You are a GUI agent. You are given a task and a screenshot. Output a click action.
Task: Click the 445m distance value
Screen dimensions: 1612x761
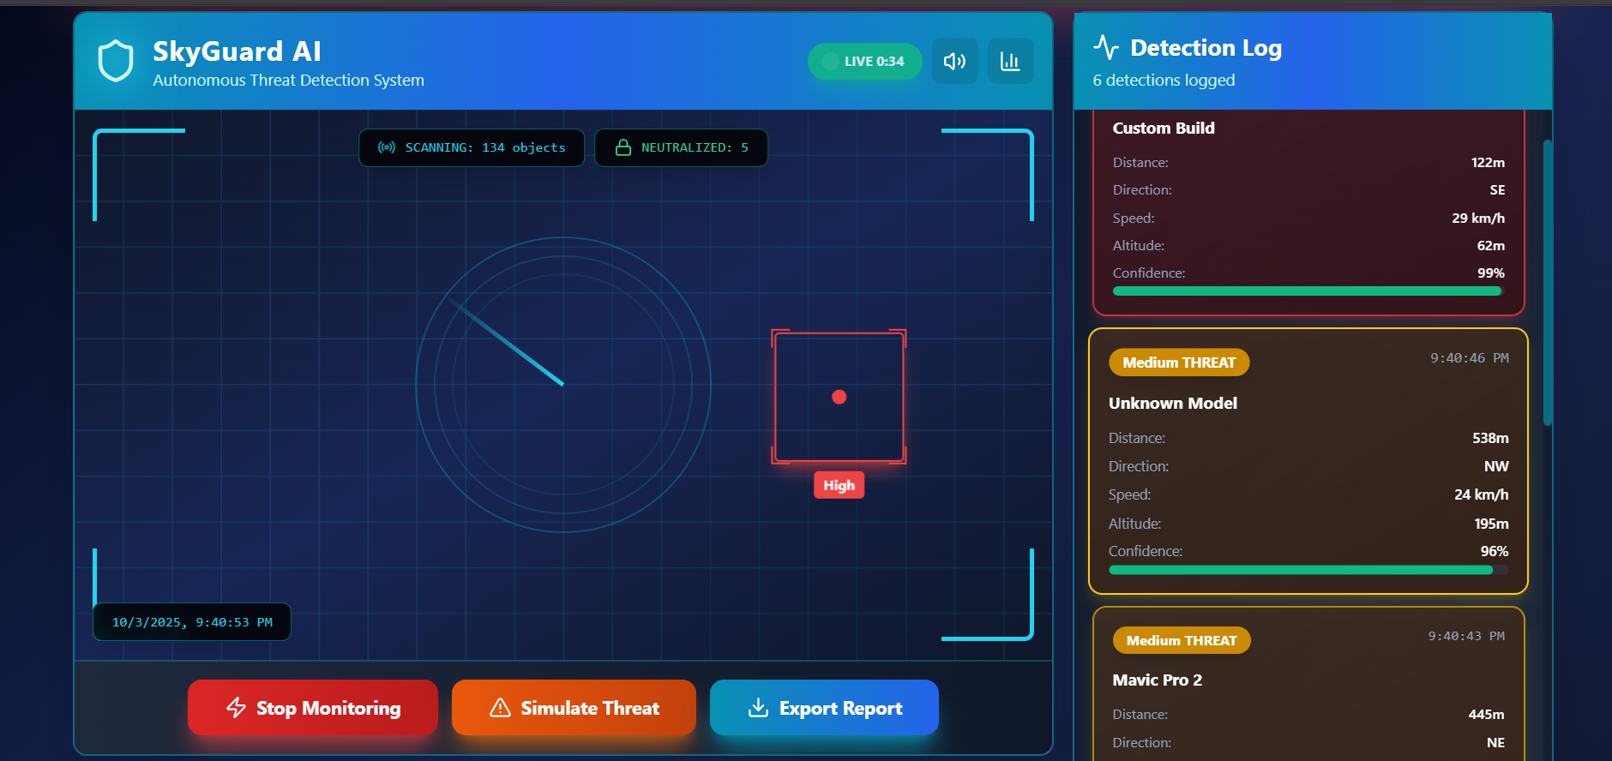pos(1486,714)
